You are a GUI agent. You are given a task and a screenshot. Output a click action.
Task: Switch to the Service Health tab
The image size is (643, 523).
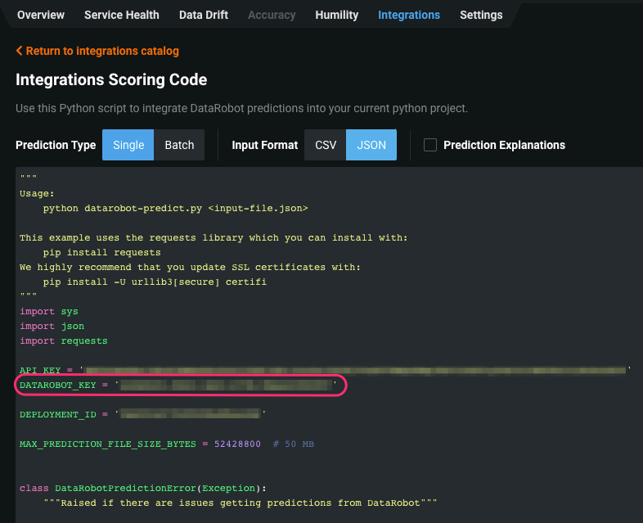click(x=122, y=15)
